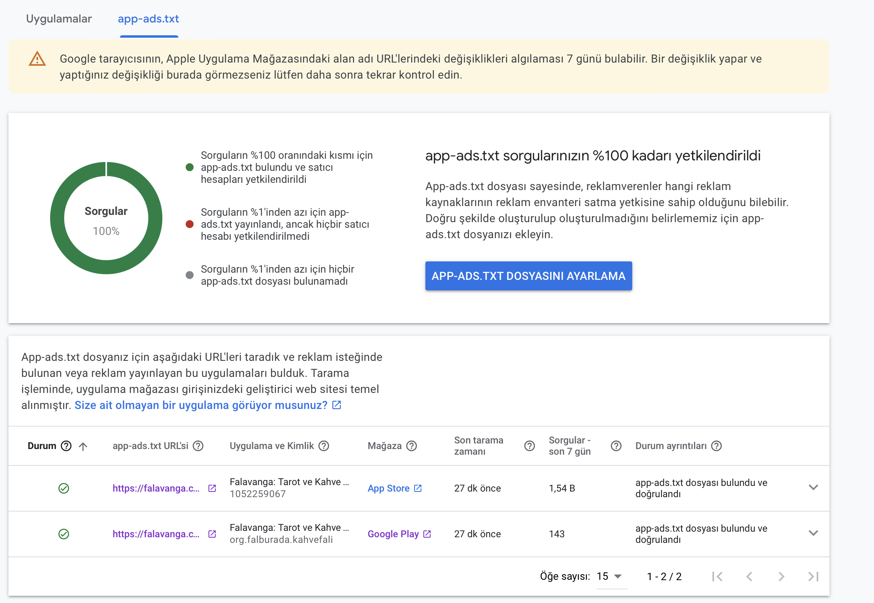This screenshot has height=603, width=874.
Task: Click the grey legend dot for bulunamadı
Action: click(x=190, y=275)
